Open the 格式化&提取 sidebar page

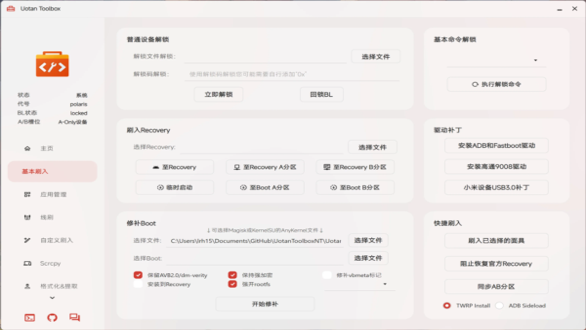(52, 286)
